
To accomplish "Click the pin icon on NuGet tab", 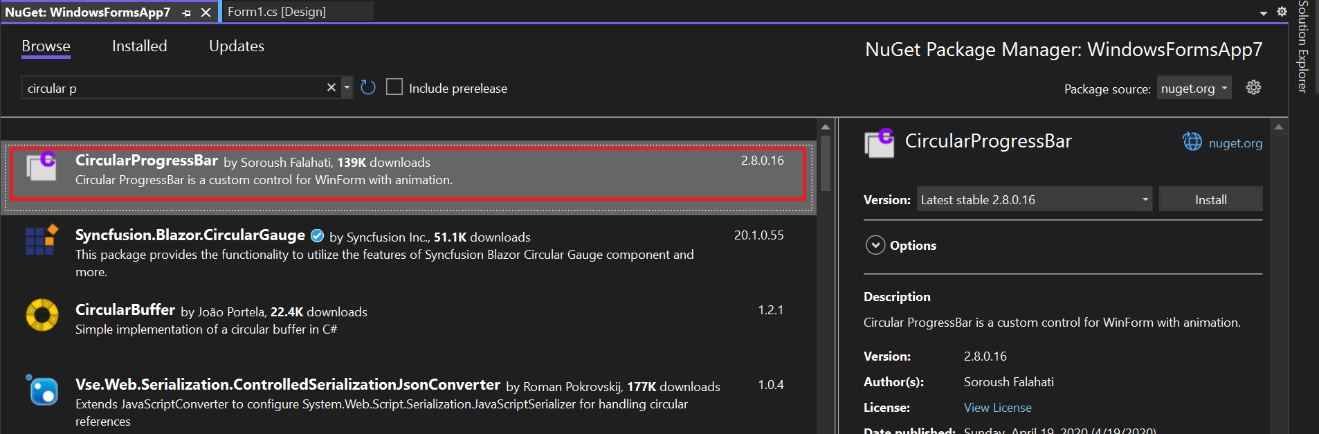I will click(187, 12).
